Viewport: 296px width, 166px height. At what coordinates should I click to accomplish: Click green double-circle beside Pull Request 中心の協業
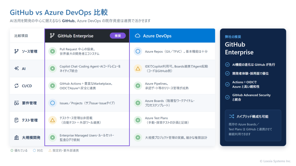(53, 51)
